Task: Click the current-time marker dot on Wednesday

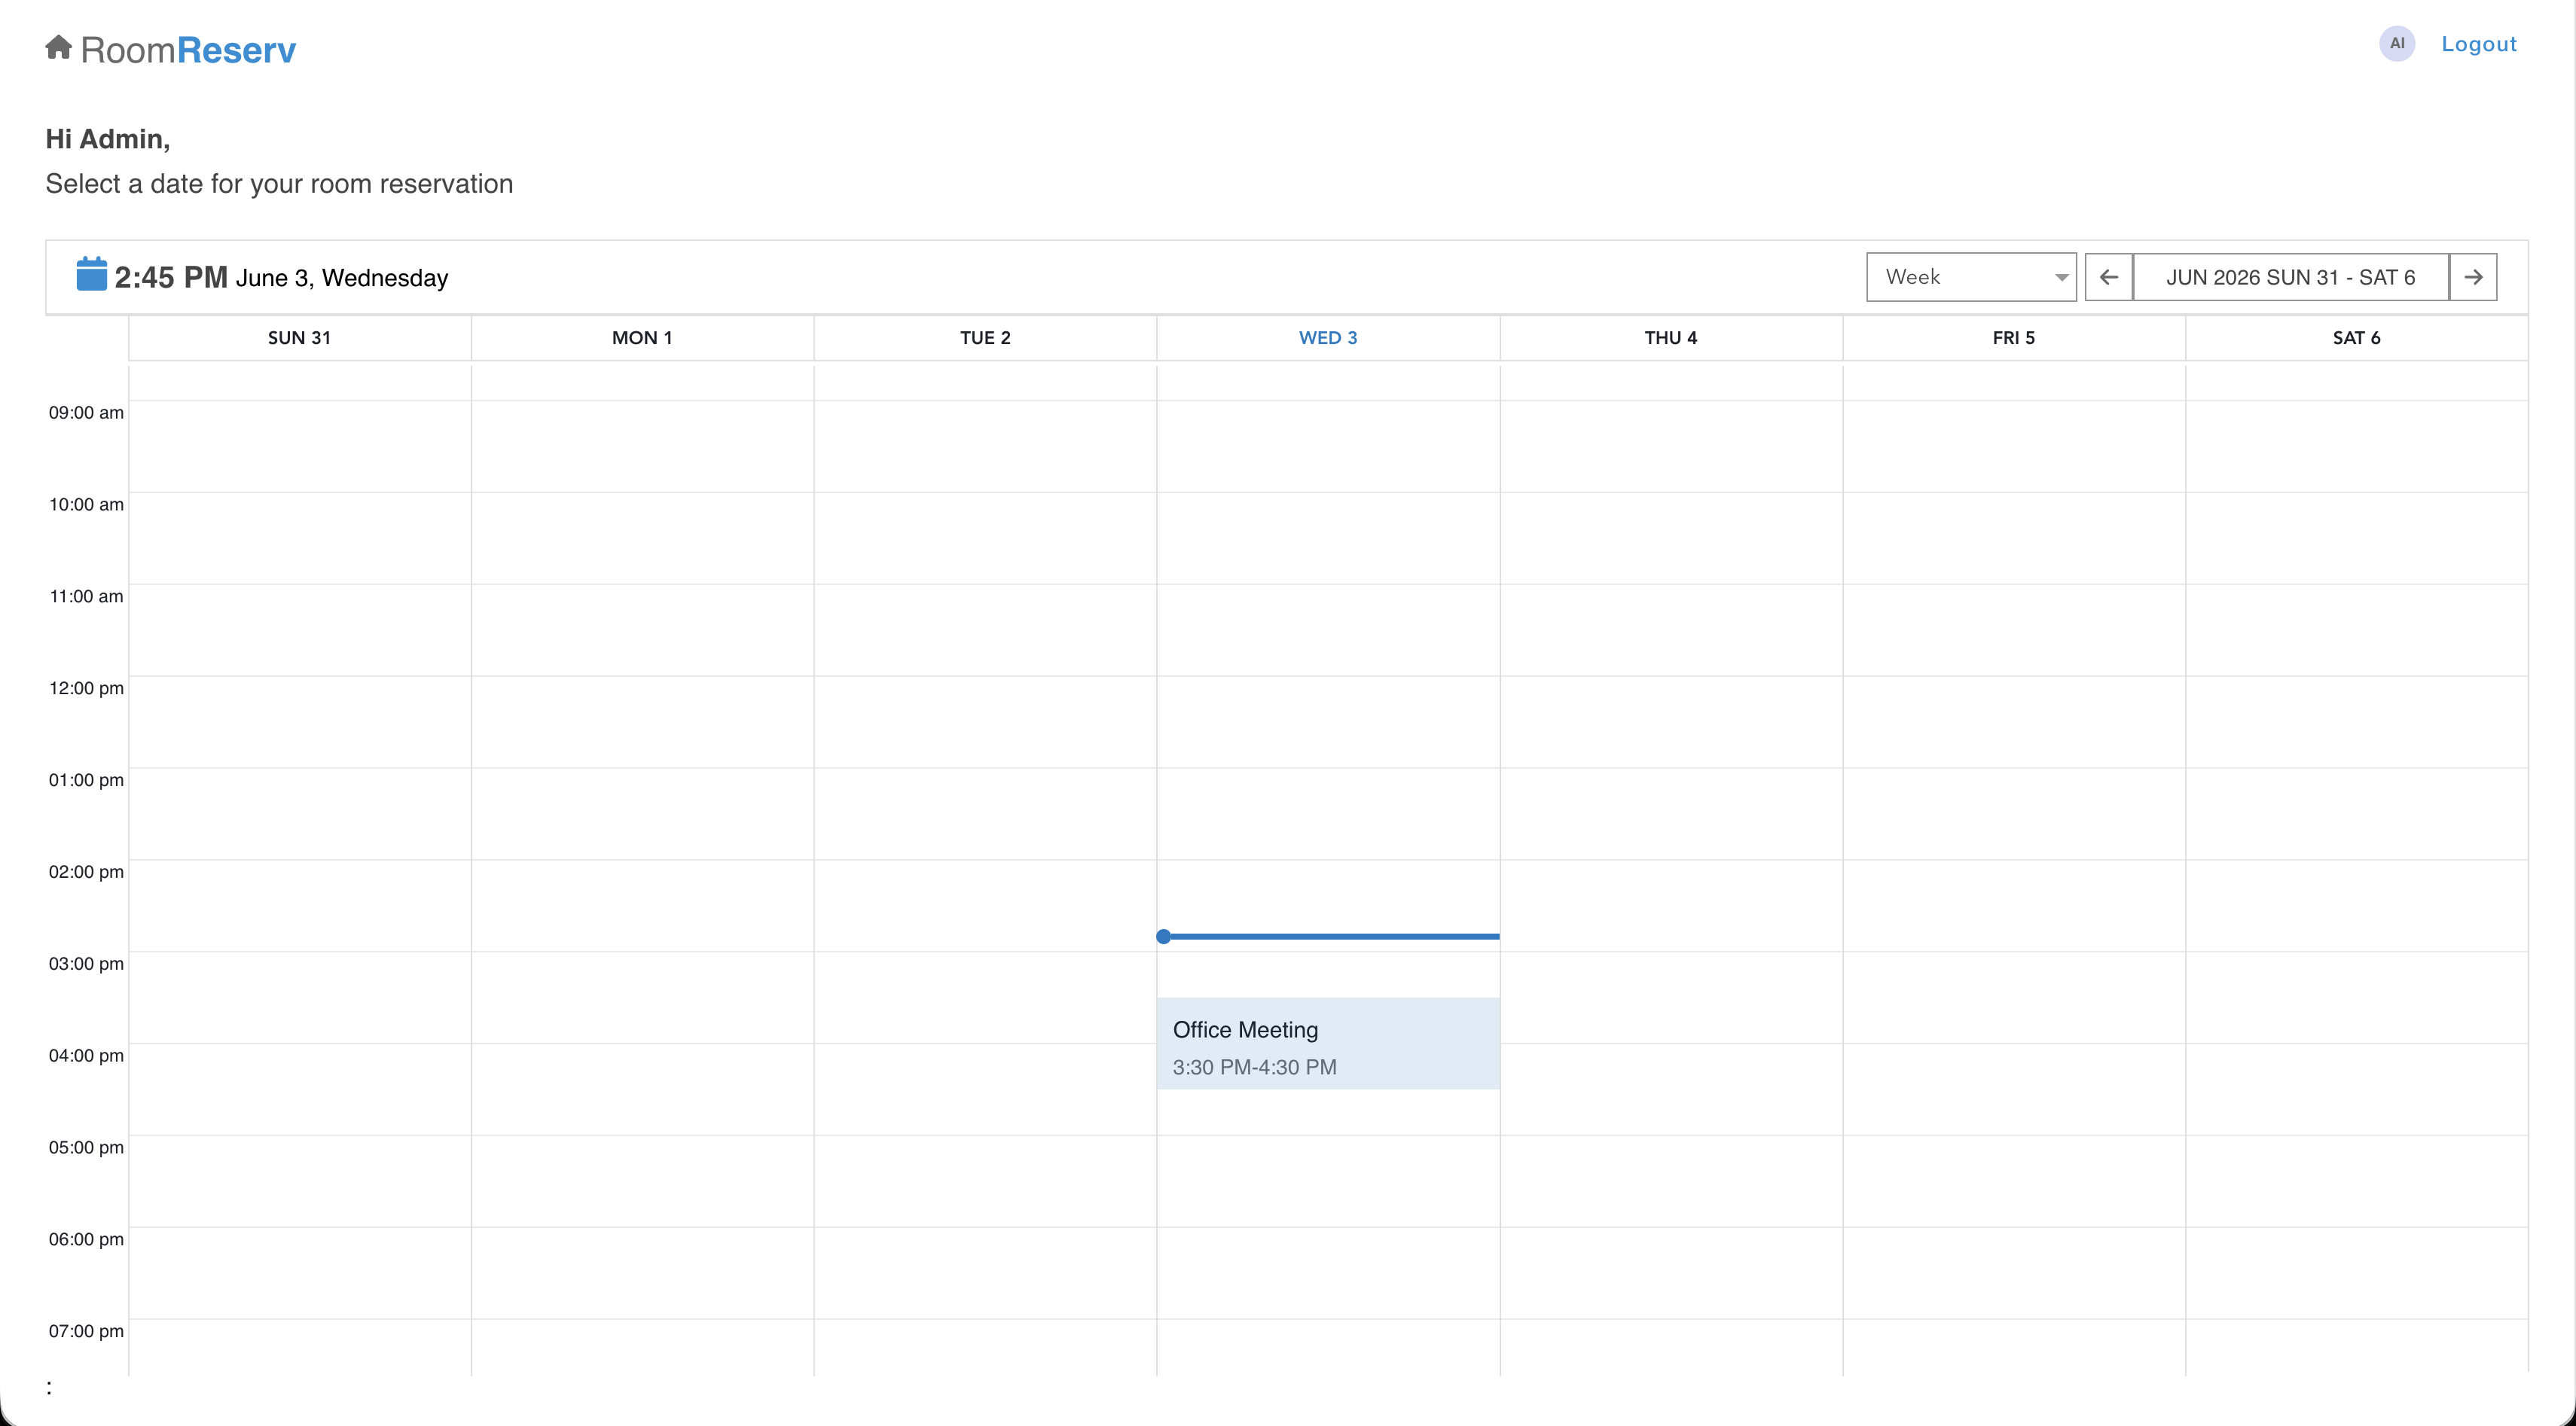Action: pyautogui.click(x=1163, y=937)
